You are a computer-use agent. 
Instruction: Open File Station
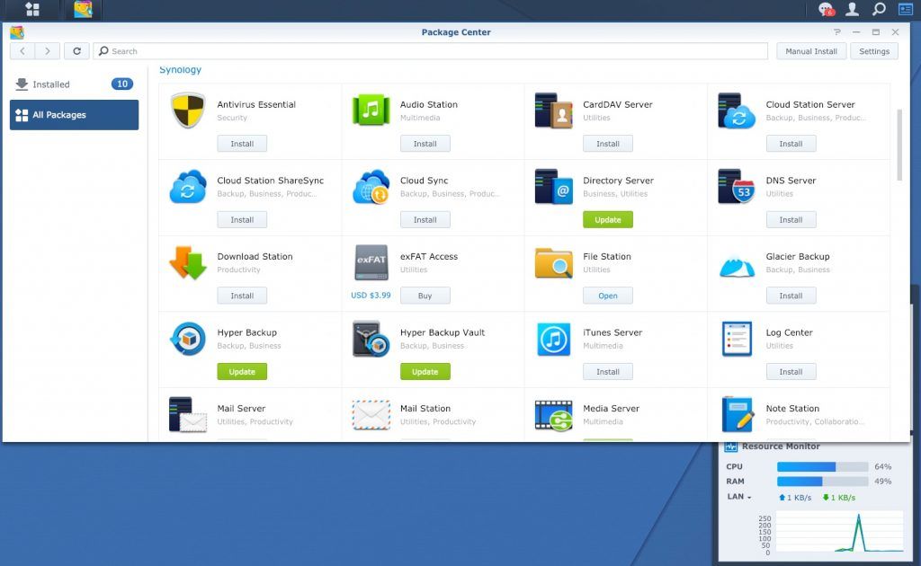pyautogui.click(x=608, y=296)
